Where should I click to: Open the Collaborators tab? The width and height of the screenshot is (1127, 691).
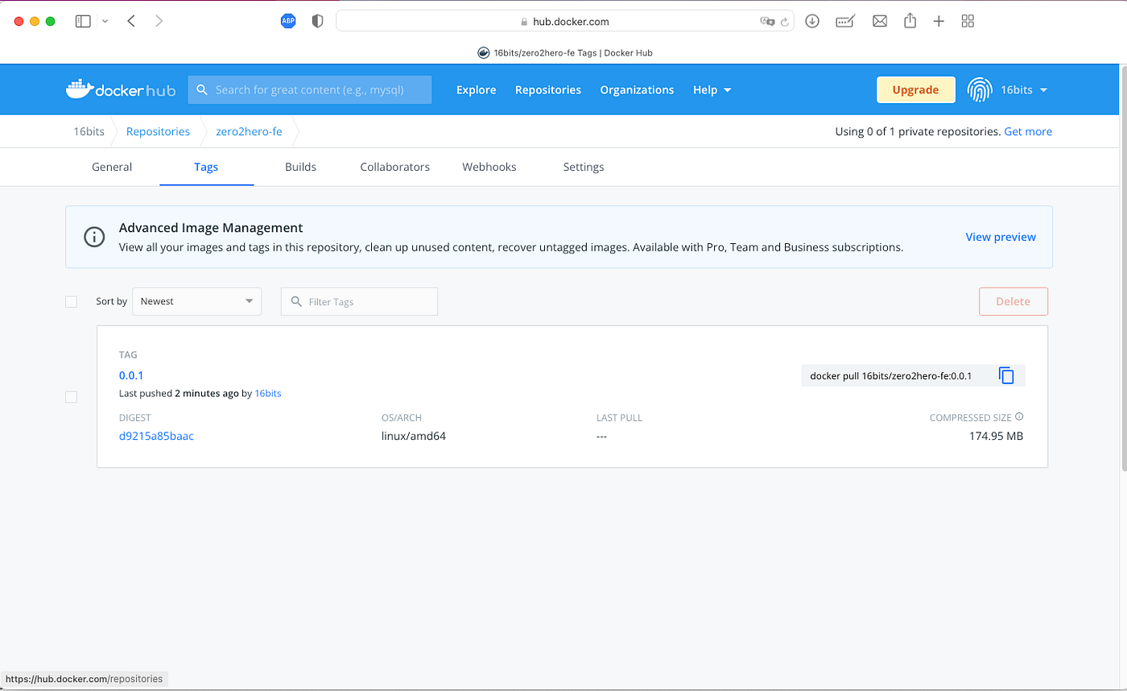(394, 167)
